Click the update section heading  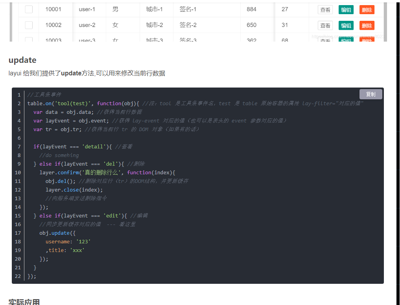(22, 60)
